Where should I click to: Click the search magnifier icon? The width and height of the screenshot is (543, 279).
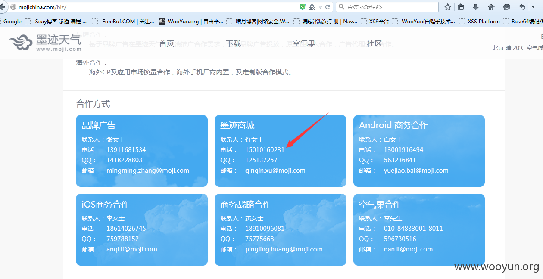341,7
